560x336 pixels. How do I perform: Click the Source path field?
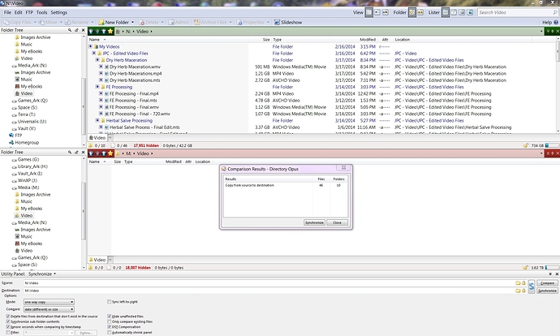[x=269, y=283]
